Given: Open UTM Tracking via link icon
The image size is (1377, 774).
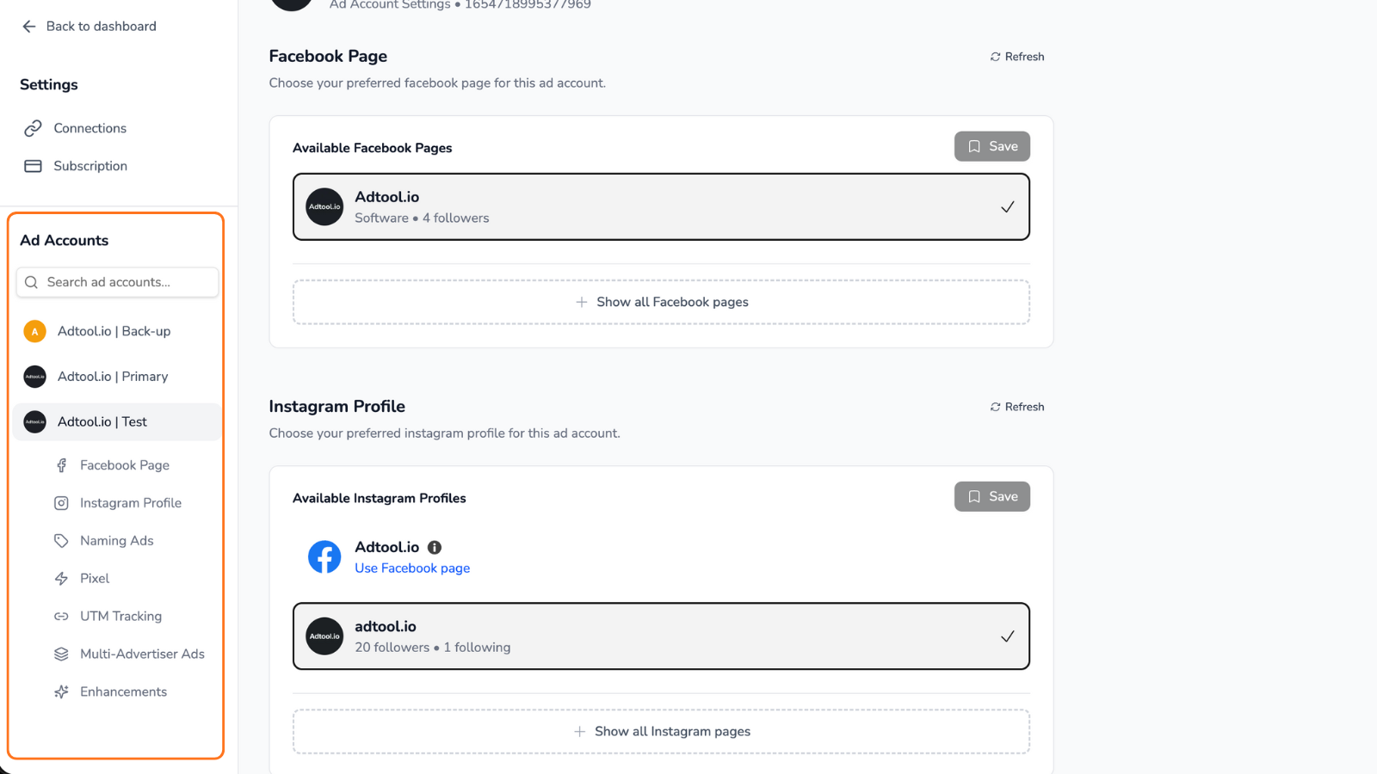Looking at the screenshot, I should point(61,616).
